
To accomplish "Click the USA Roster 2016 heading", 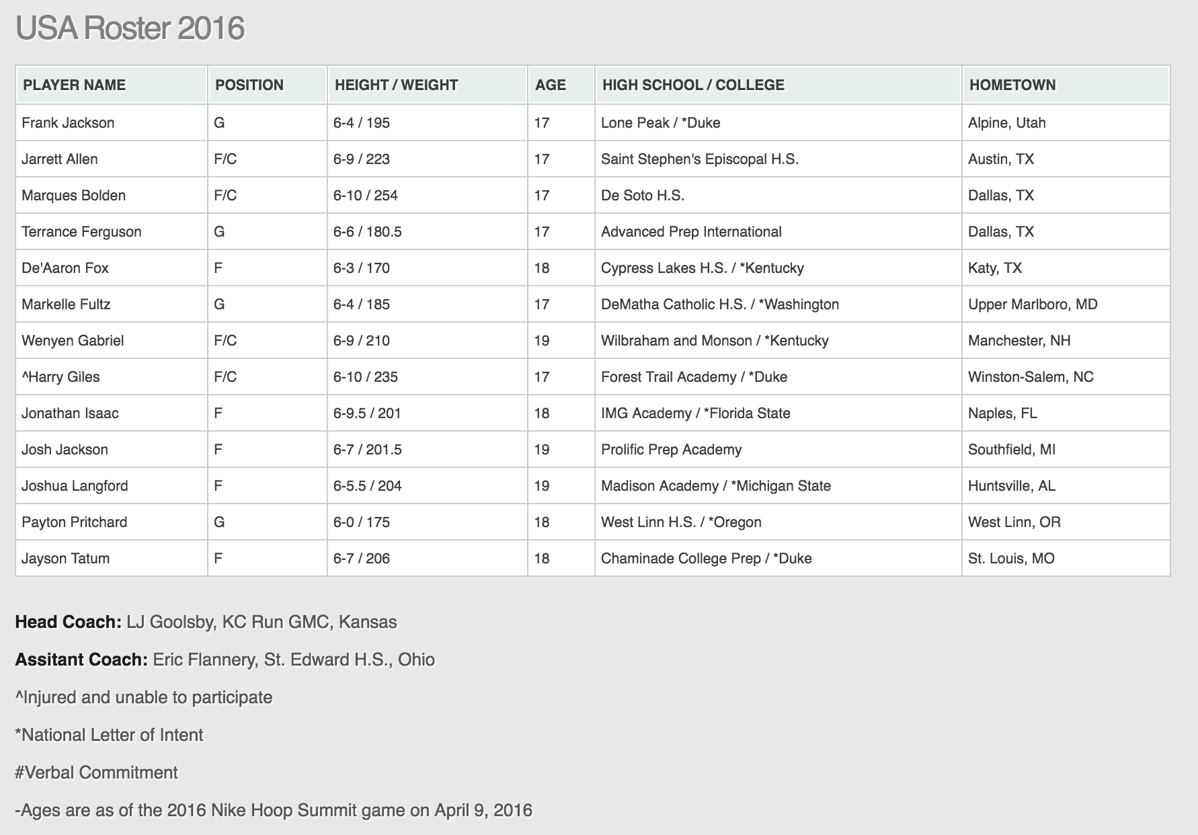I will pos(130,29).
